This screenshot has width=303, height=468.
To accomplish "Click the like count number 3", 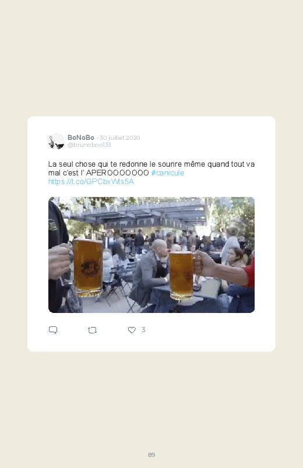I will click(143, 329).
